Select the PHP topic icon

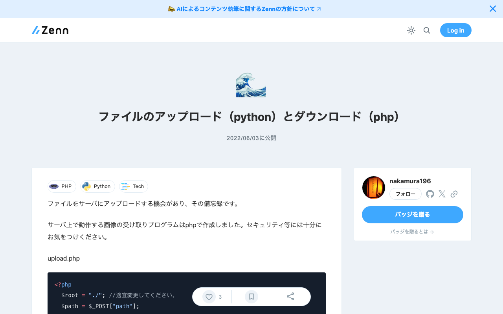[54, 186]
